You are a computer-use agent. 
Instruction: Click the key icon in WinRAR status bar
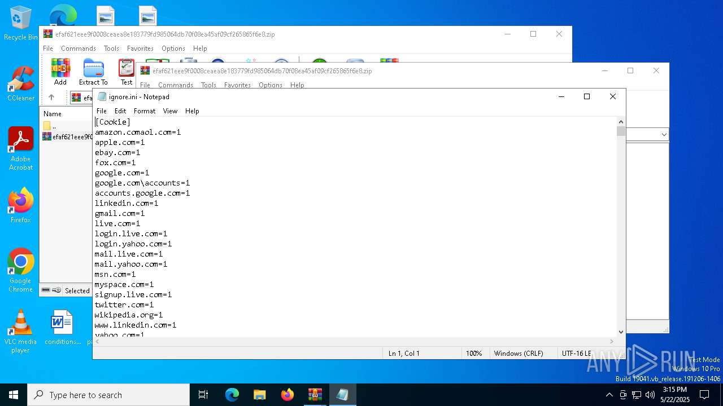pyautogui.click(x=56, y=290)
